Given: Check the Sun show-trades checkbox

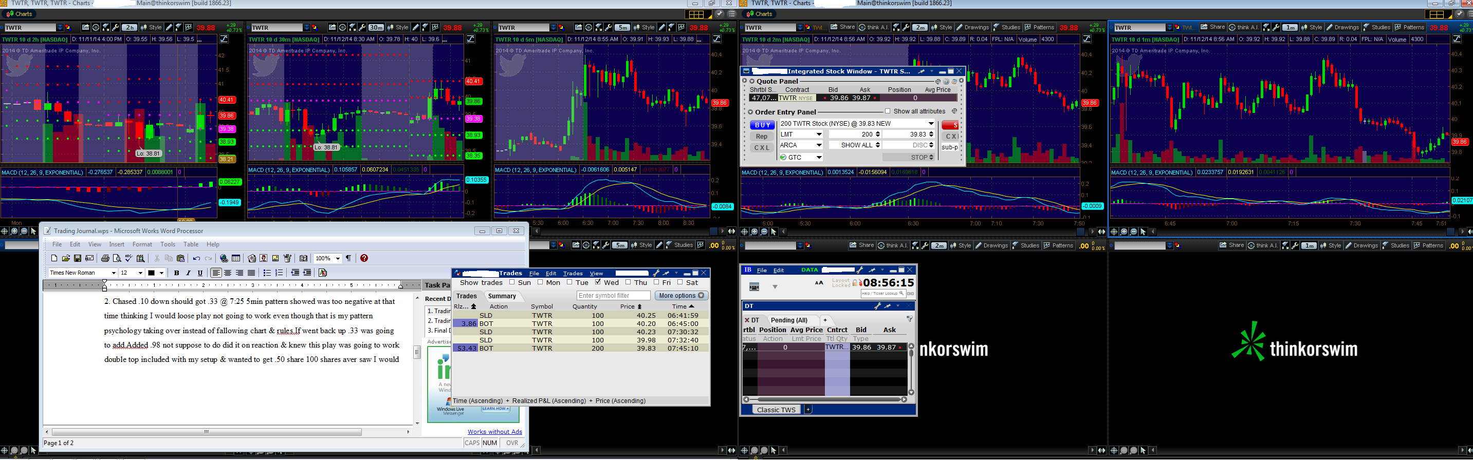Looking at the screenshot, I should (x=512, y=283).
